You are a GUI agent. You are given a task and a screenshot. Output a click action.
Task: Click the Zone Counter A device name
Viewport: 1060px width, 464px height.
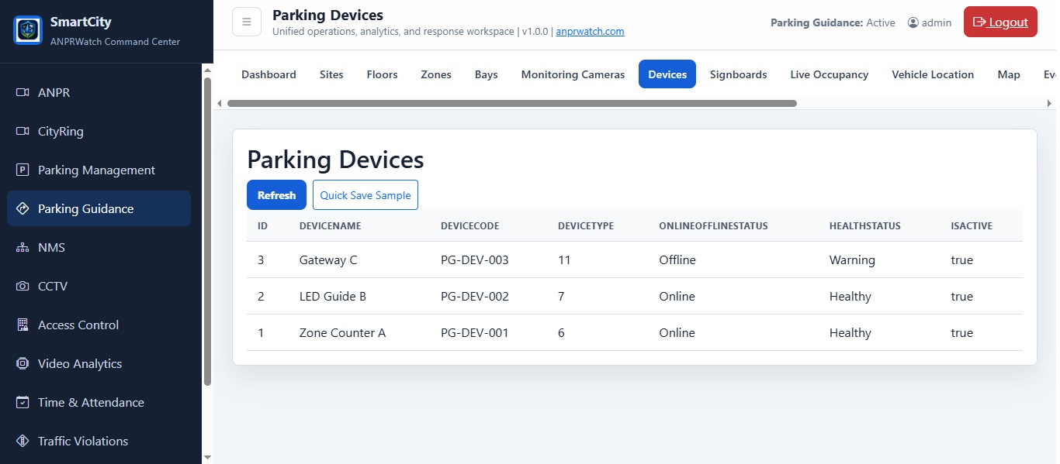tap(342, 333)
